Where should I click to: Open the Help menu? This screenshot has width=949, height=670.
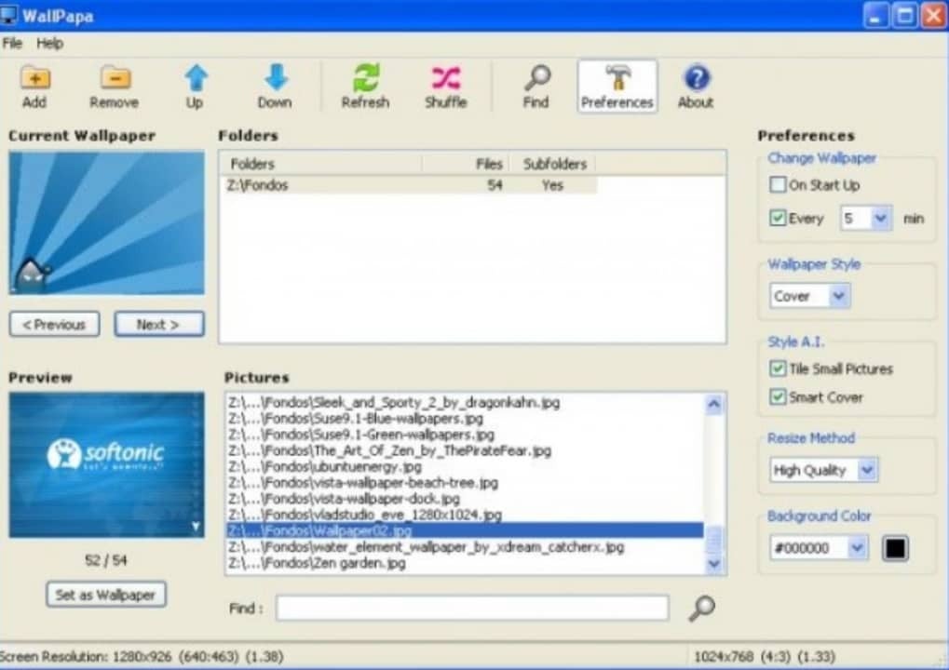(x=50, y=44)
